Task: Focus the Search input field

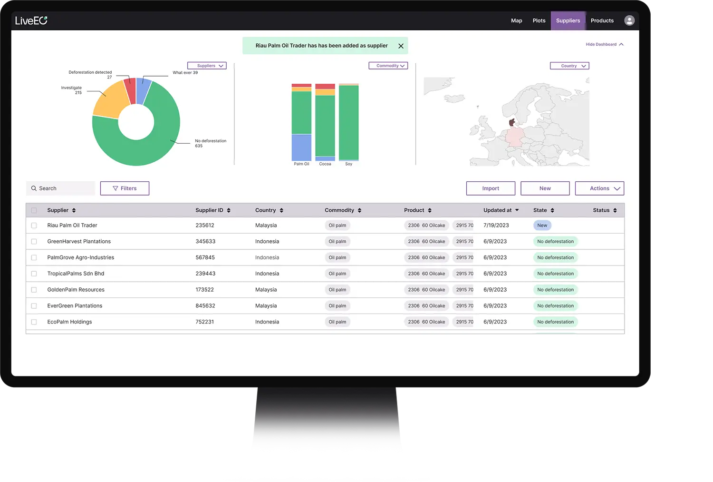Action: coord(60,188)
